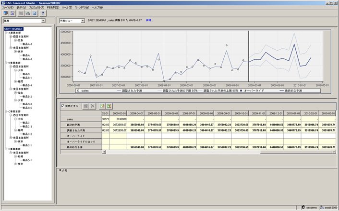This screenshot has height=211, width=339.
Task: Click the sales cell value 3742888
Action: tap(118, 119)
